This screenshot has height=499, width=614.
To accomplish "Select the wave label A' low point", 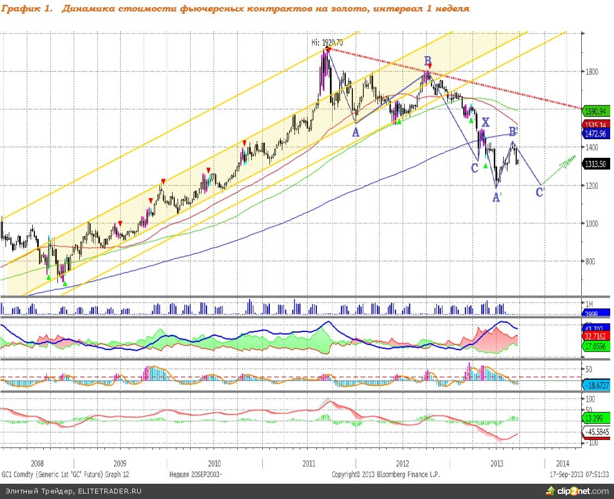I will point(497,199).
